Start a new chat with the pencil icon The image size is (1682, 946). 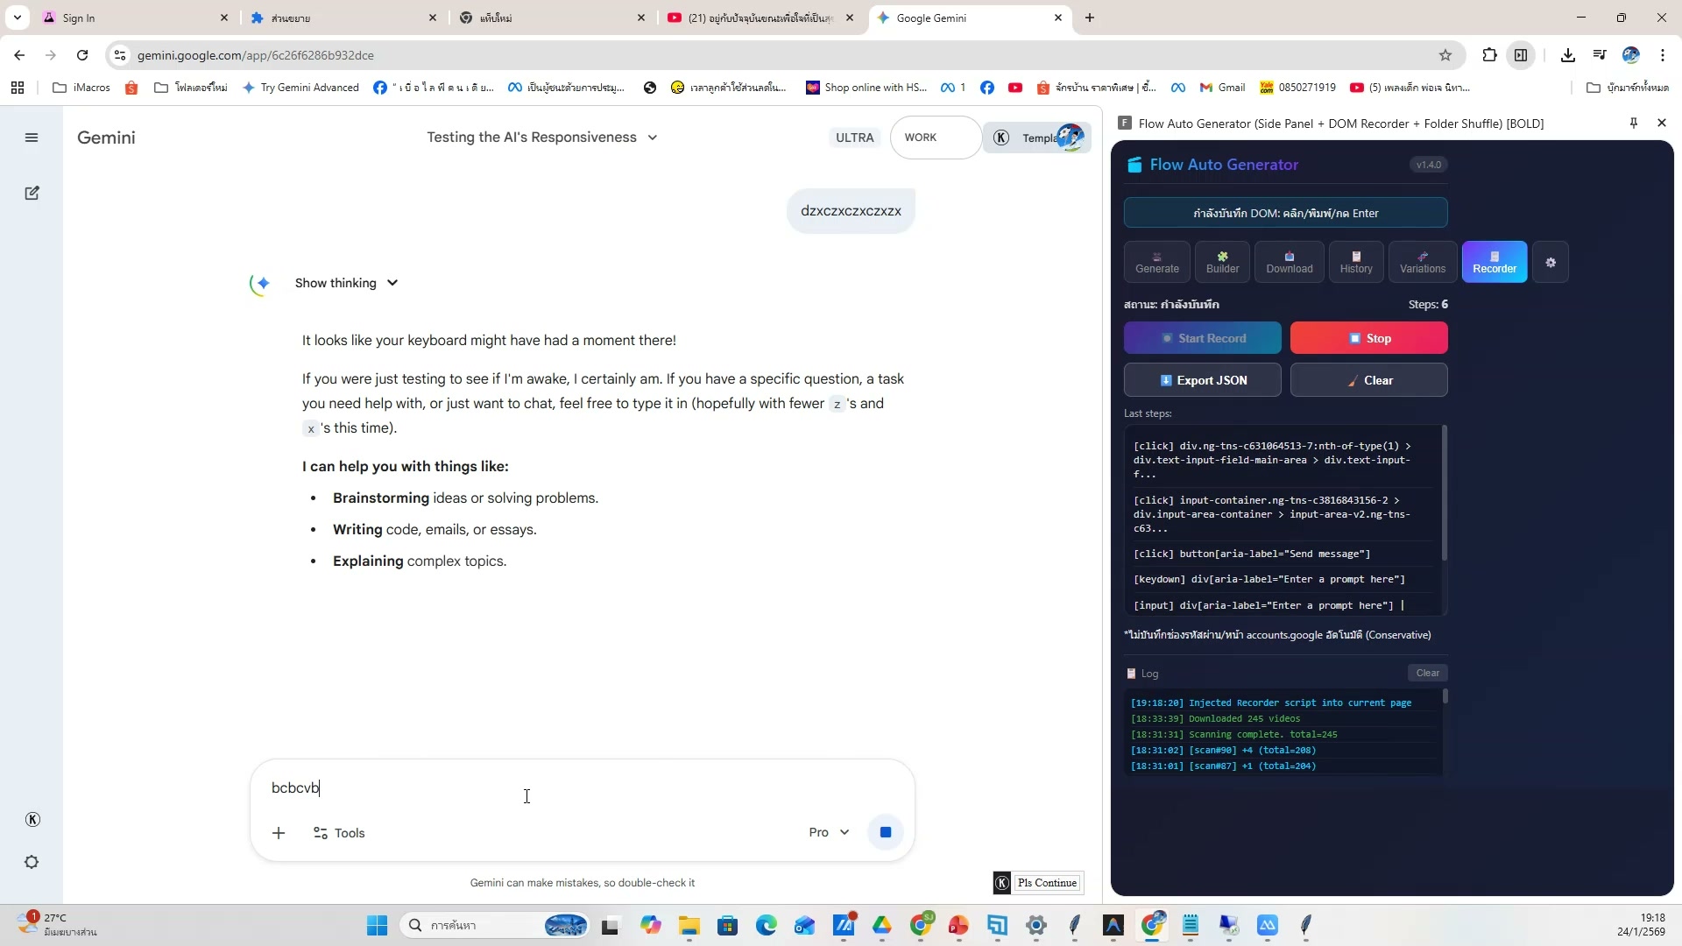pyautogui.click(x=32, y=193)
